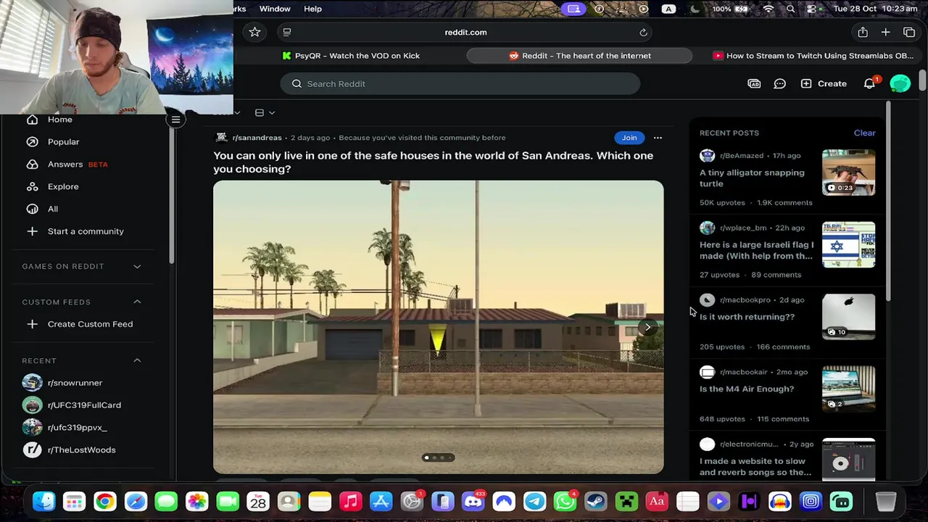Collapse Recent communities section
The width and height of the screenshot is (928, 522).
pos(137,360)
